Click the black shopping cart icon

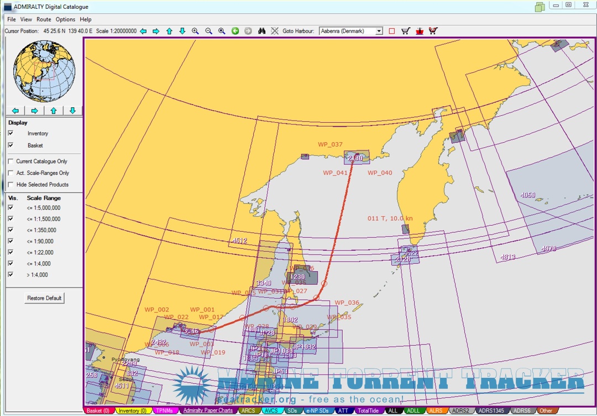point(406,31)
